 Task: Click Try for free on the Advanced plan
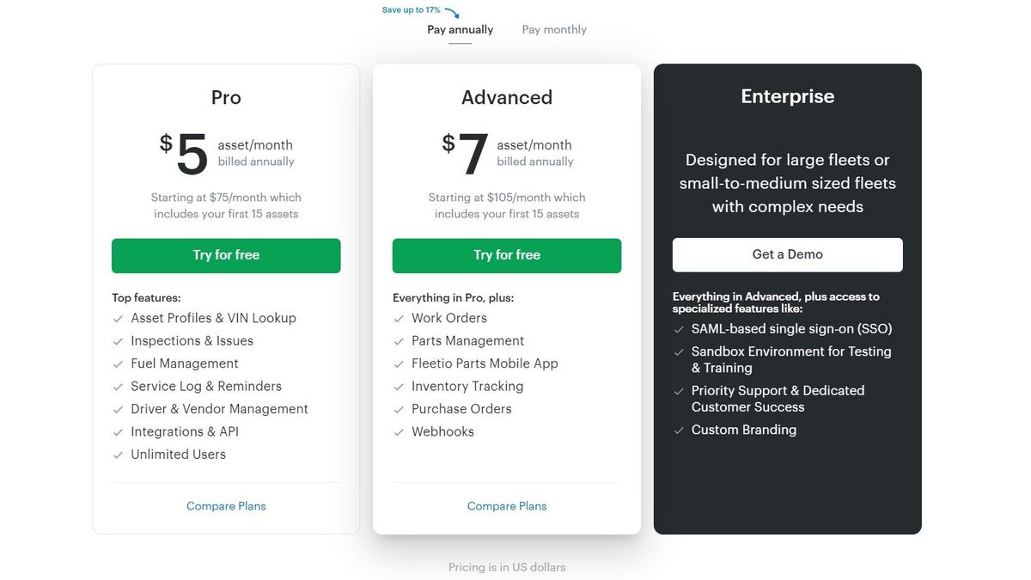point(506,254)
